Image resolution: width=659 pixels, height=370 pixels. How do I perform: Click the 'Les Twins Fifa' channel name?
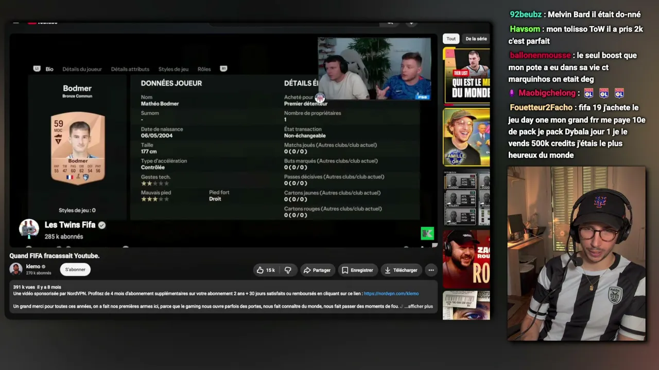click(70, 225)
